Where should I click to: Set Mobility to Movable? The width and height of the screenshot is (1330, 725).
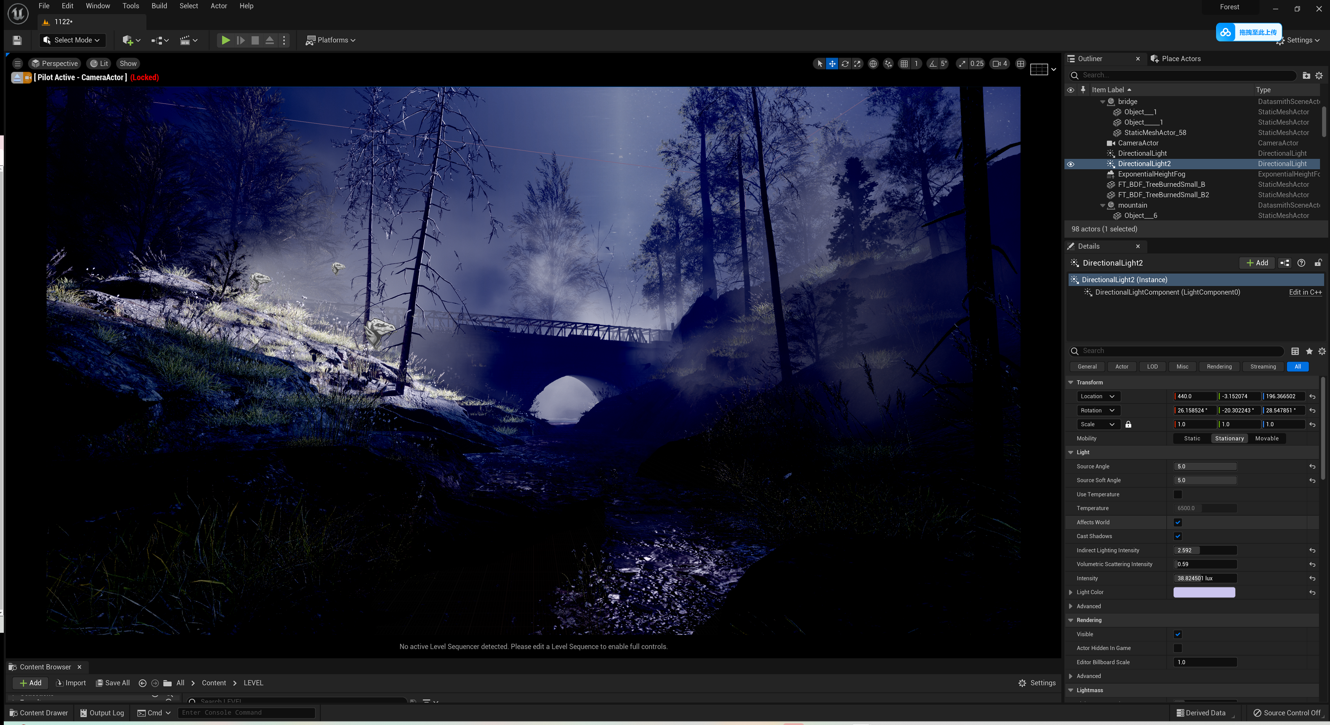tap(1267, 439)
